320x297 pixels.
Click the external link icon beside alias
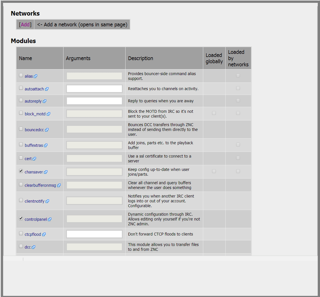[36, 76]
